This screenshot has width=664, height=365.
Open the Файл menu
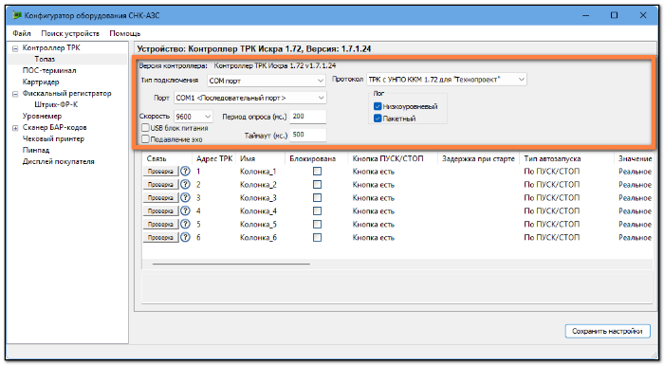pyautogui.click(x=22, y=33)
